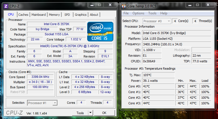Open the Tools button dropdown arrow in CPU-Z

pos(90,113)
